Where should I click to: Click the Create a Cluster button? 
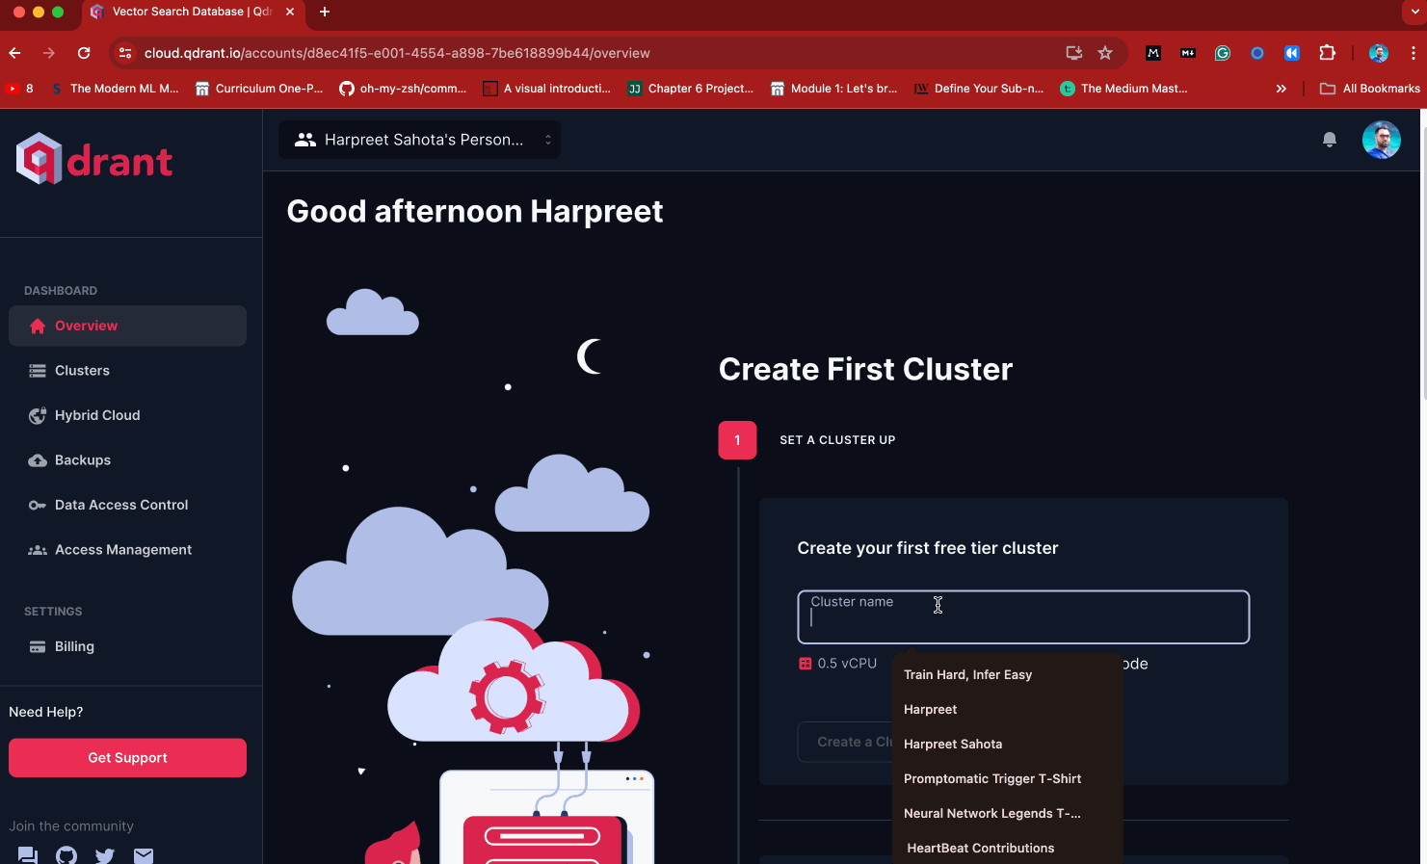pos(845,742)
